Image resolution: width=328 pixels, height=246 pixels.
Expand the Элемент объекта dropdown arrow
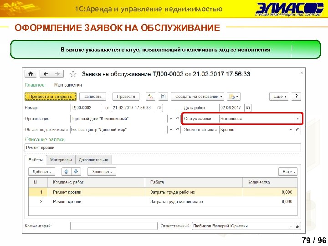click(291, 130)
